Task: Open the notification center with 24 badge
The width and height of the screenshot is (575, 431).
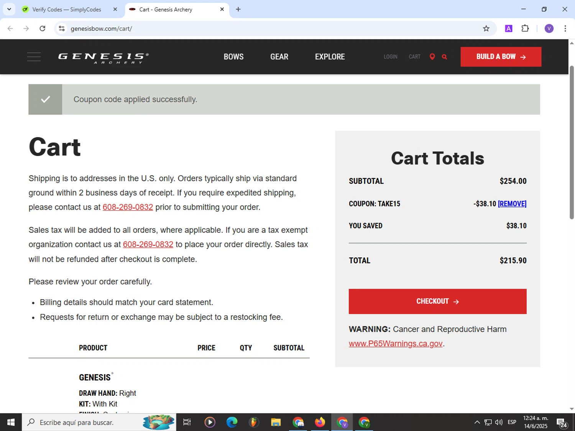Action: pyautogui.click(x=562, y=423)
